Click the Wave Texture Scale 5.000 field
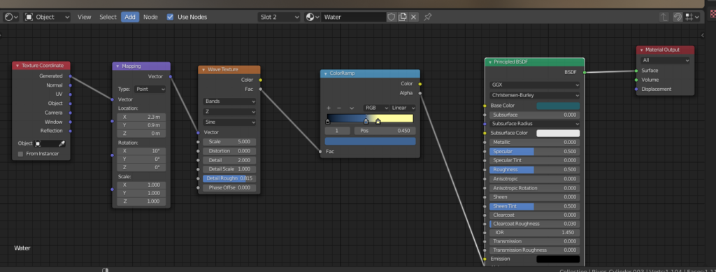The image size is (716, 272). [x=229, y=142]
